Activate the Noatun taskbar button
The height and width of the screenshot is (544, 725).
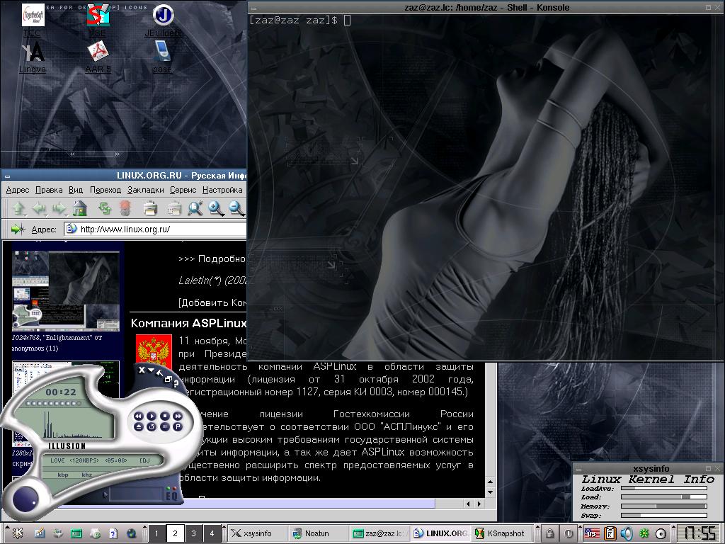319,533
